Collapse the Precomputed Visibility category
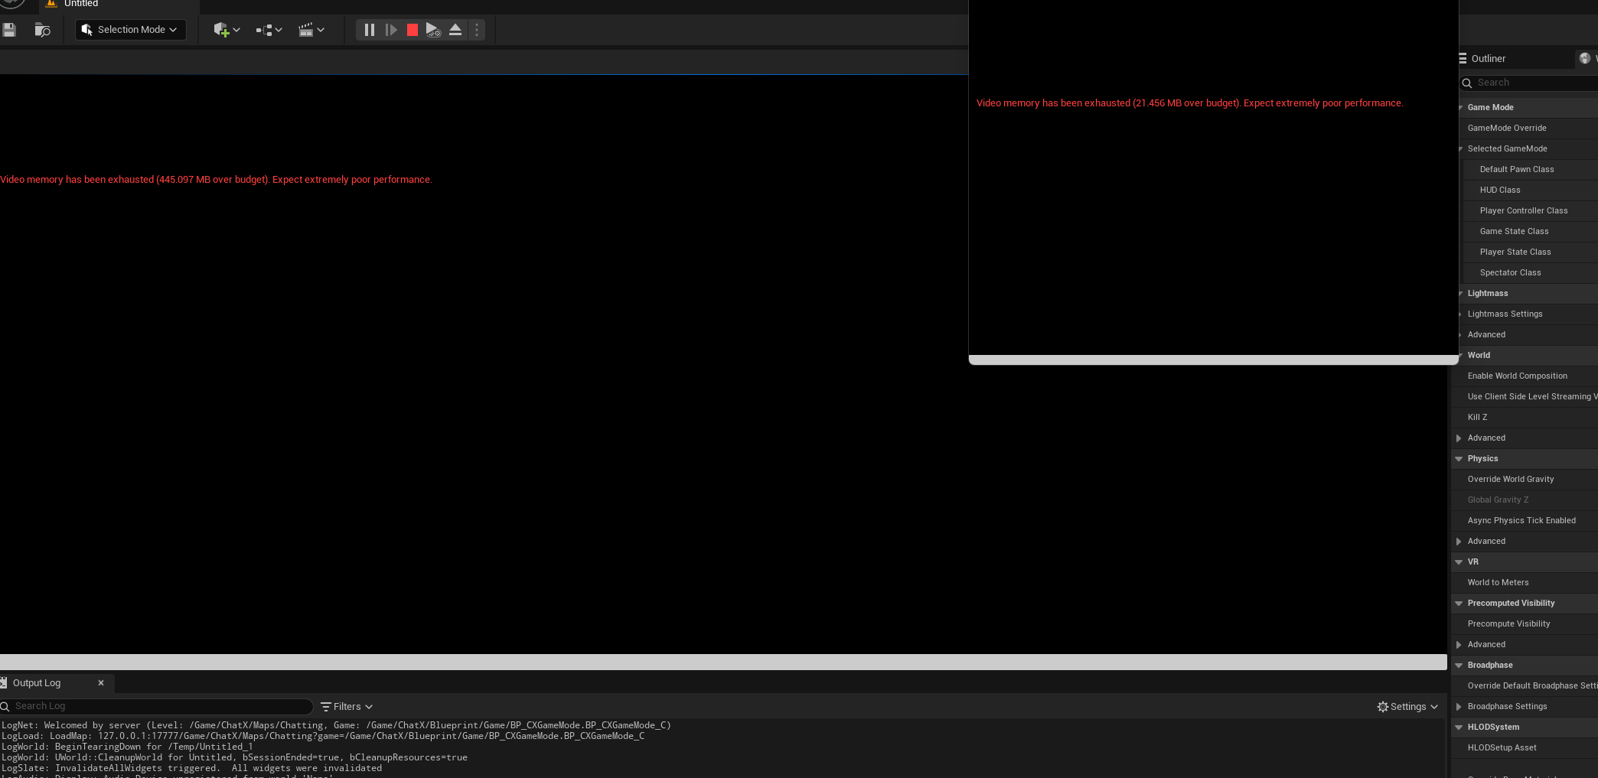 pos(1459,604)
